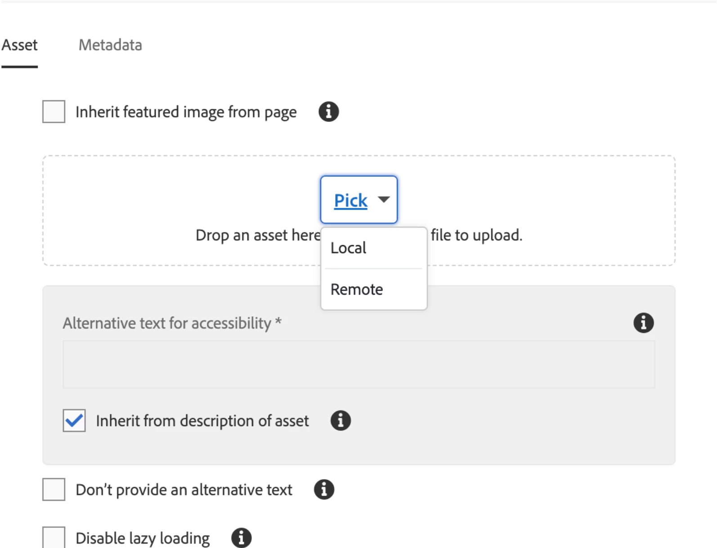
Task: Tick the Disable lazy loading checkbox
Action: 54,538
